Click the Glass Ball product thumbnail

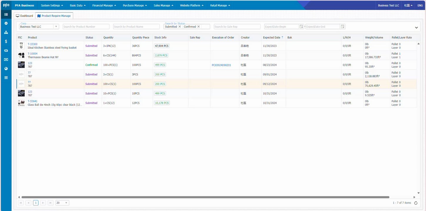[x=21, y=103]
